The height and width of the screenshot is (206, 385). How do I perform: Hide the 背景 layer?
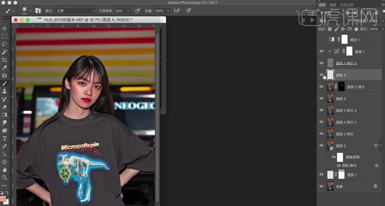click(321, 186)
